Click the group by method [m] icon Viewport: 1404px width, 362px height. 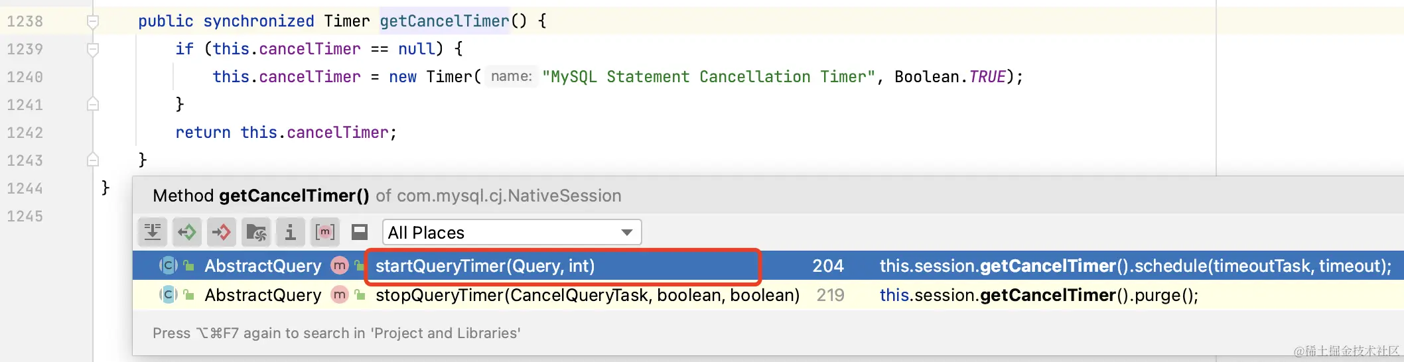pyautogui.click(x=325, y=232)
